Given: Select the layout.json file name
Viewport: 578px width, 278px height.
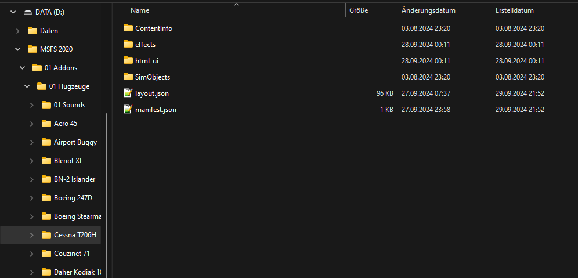Looking at the screenshot, I should coord(152,93).
